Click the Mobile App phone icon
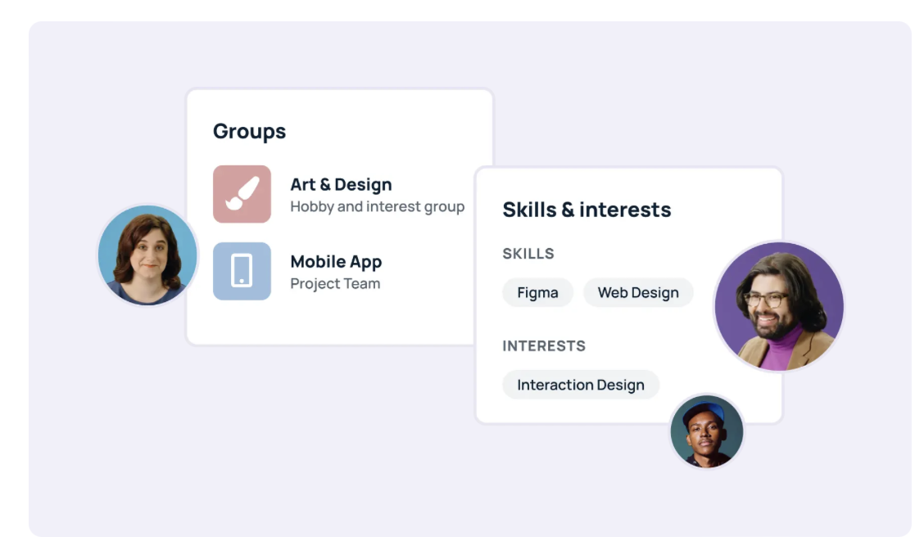Screen dimensions: 924x555 (x=242, y=270)
